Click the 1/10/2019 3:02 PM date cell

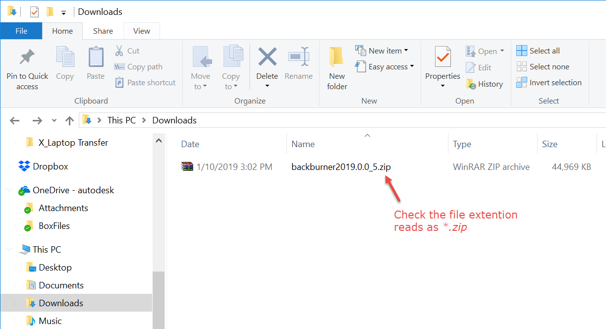coord(234,167)
